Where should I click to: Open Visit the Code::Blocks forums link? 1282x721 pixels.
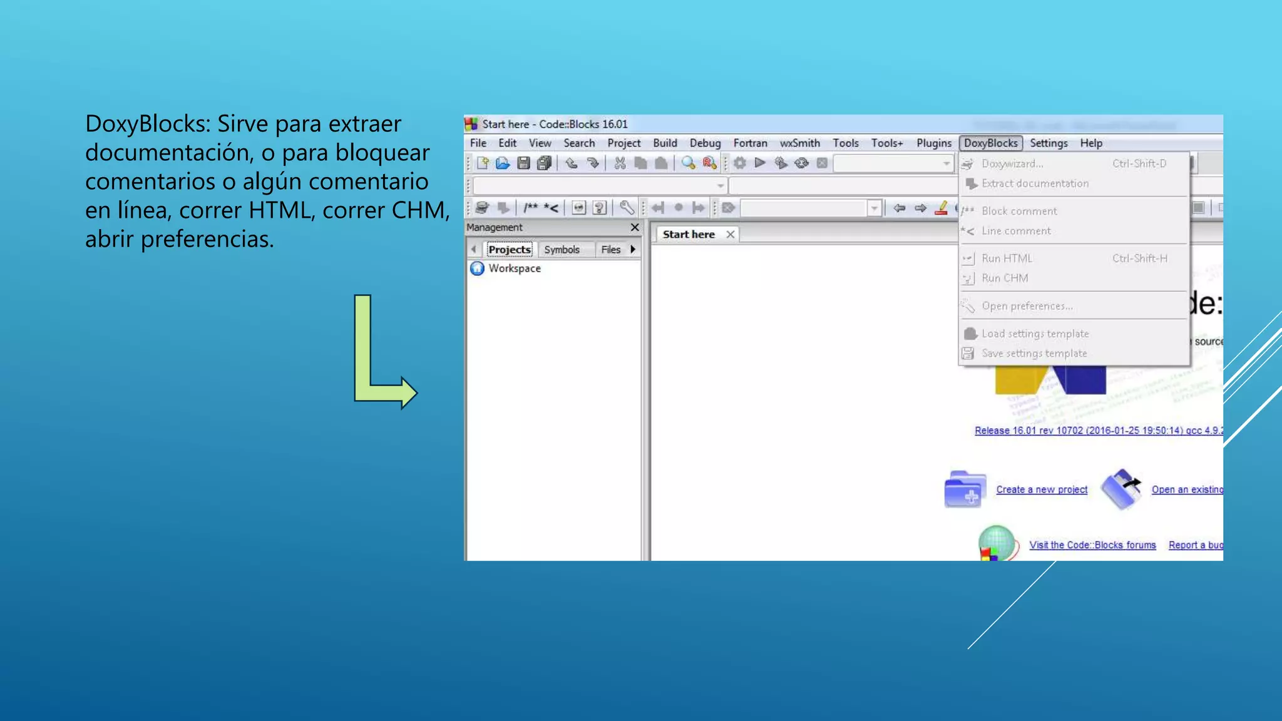[x=1092, y=545]
